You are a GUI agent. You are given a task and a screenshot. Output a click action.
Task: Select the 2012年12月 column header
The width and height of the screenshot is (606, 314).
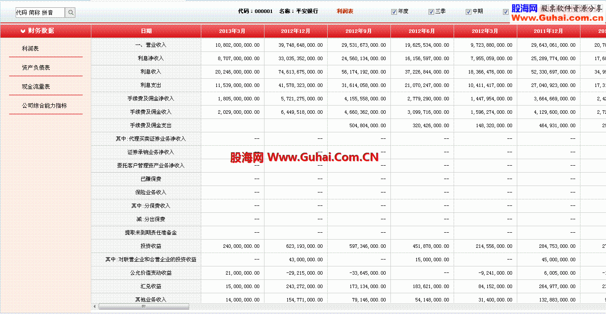pyautogui.click(x=296, y=31)
